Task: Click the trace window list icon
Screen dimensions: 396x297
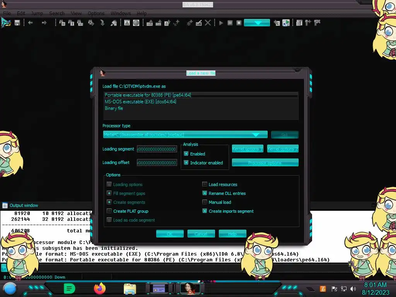Action: [299, 23]
